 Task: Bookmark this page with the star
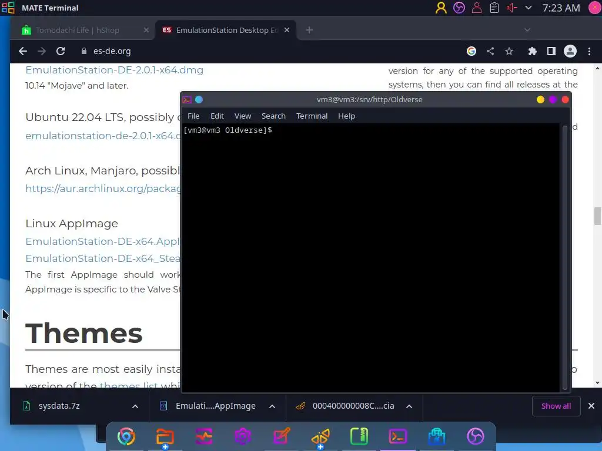(x=509, y=51)
